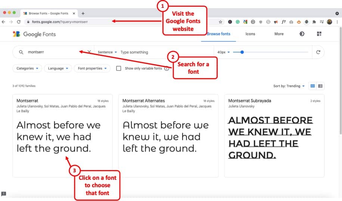Screen dimensions: 342x201
Task: Click 'Julieta Ulanovsky' under Montserrat Subrayada
Action: [x=242, y=106]
